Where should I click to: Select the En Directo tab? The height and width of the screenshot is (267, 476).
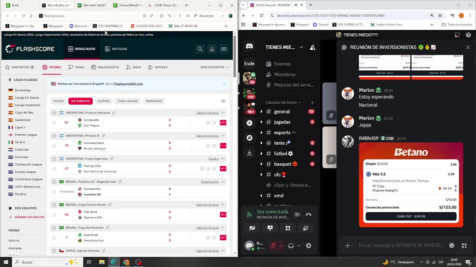click(x=80, y=101)
